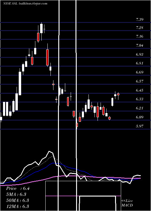This screenshot has height=211, width=151.
Task: Click the 6.69 price axis label
Action: point(140,72)
